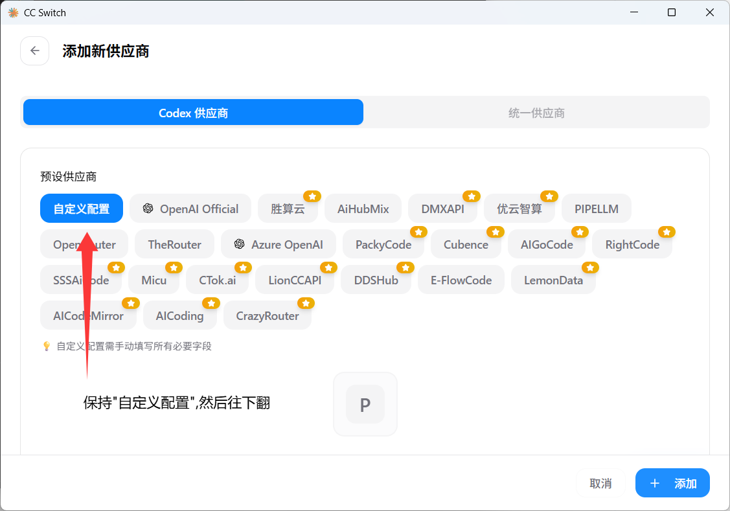730x511 pixels.
Task: Click the 取消 button
Action: click(600, 483)
